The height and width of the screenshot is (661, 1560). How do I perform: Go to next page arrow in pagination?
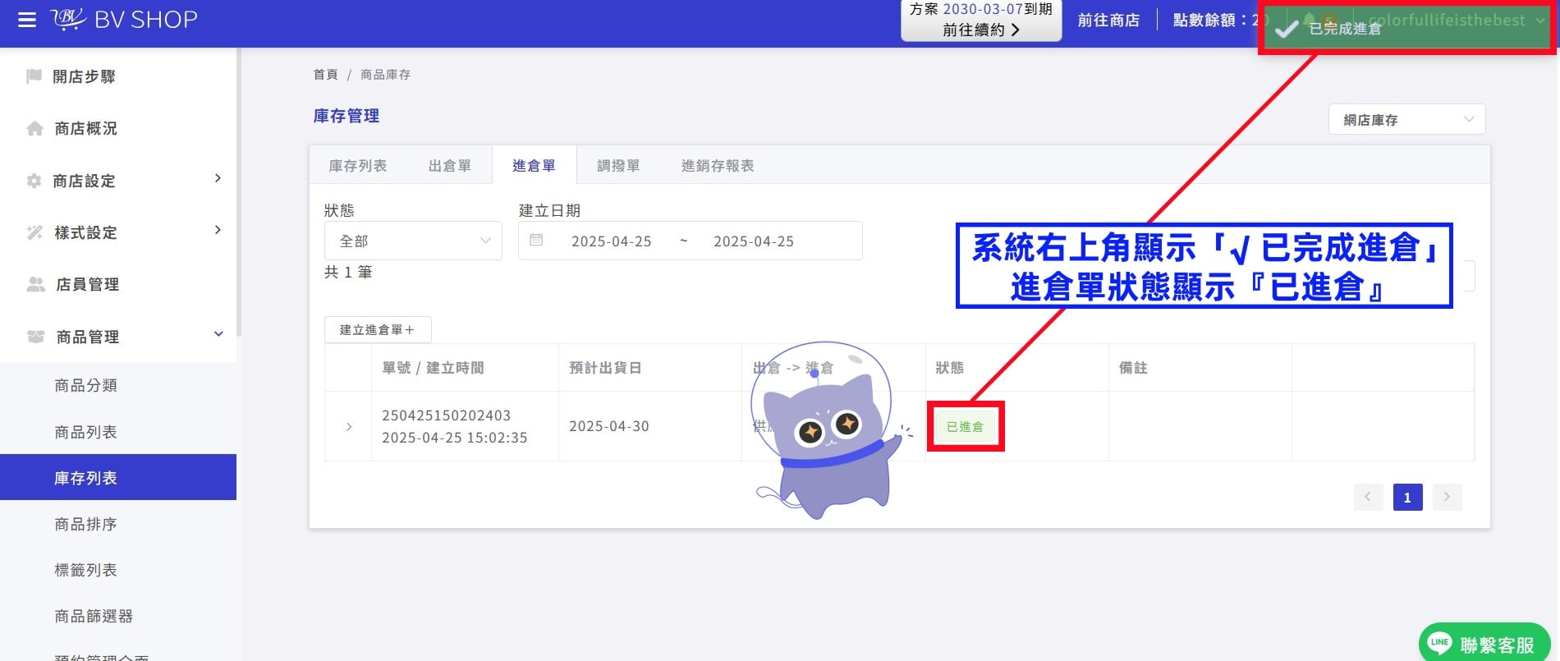coord(1447,497)
